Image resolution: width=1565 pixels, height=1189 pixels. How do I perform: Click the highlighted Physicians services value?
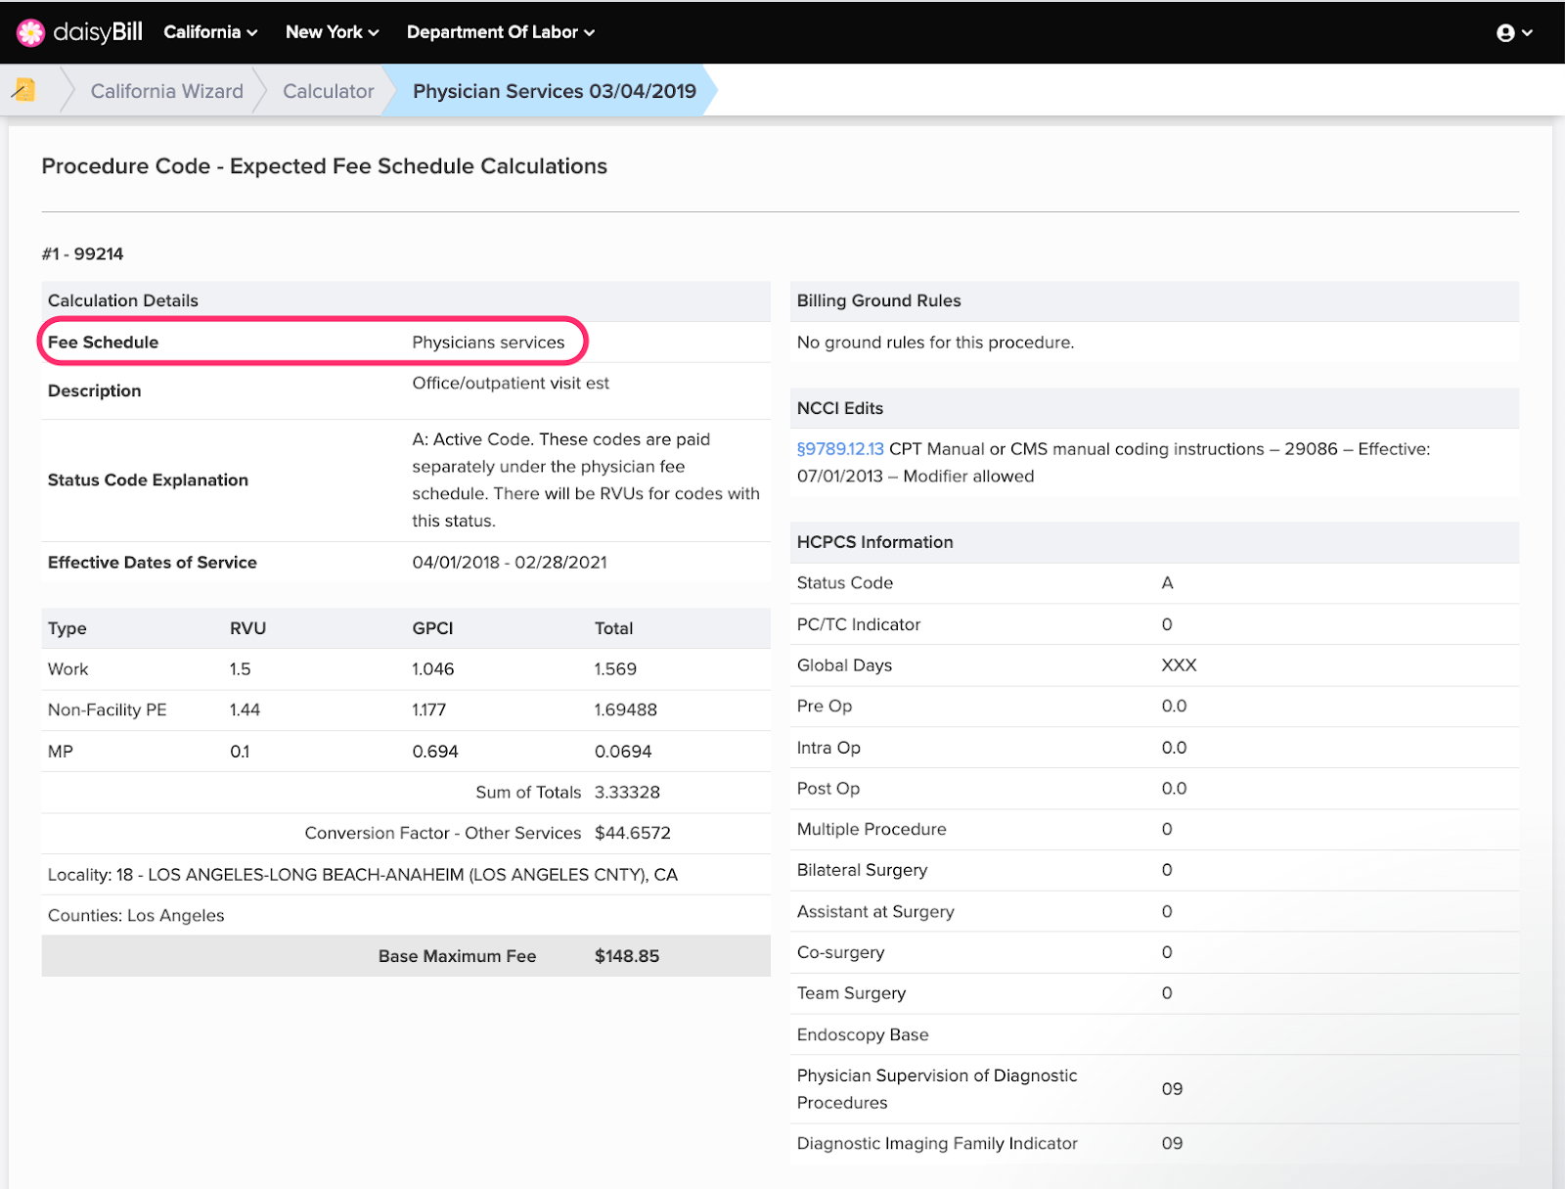[488, 343]
